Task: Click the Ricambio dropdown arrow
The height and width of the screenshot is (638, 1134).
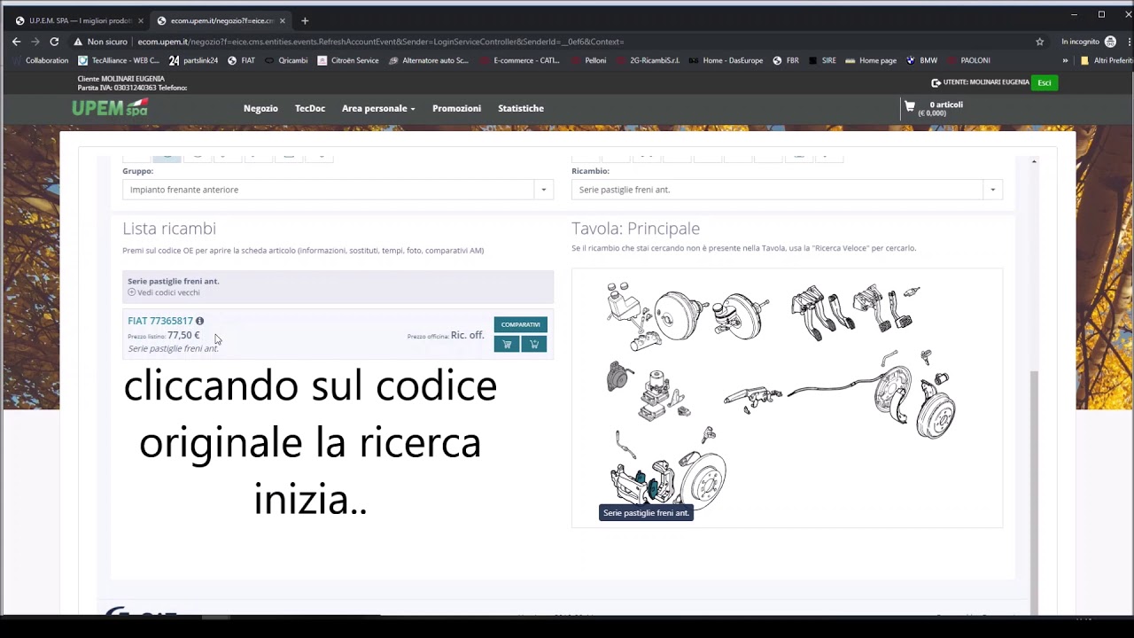Action: pyautogui.click(x=992, y=190)
